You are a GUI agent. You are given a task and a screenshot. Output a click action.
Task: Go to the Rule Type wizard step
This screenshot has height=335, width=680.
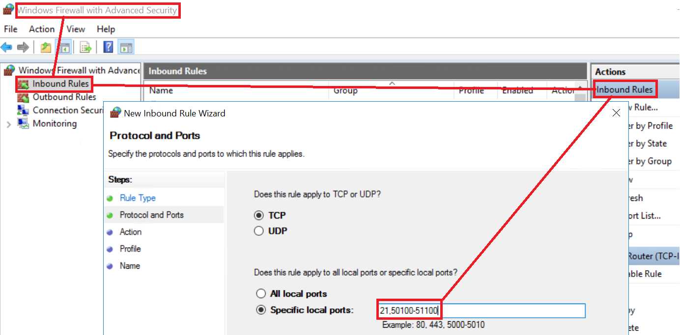(138, 198)
